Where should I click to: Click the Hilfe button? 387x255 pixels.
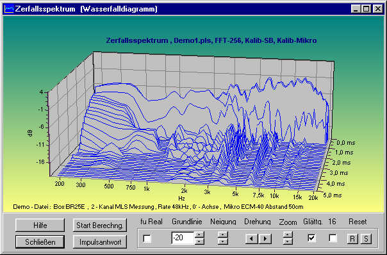[40, 225]
